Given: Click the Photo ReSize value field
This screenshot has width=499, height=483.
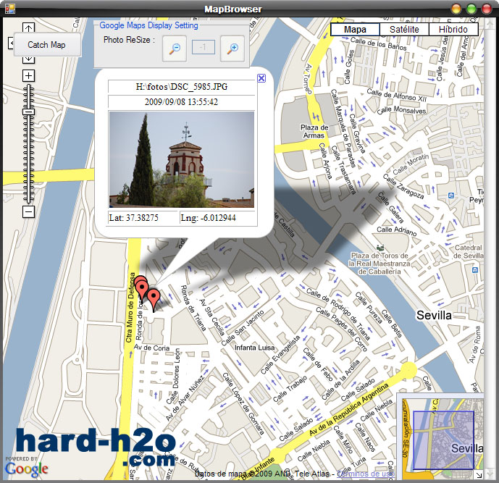Looking at the screenshot, I should pos(204,47).
